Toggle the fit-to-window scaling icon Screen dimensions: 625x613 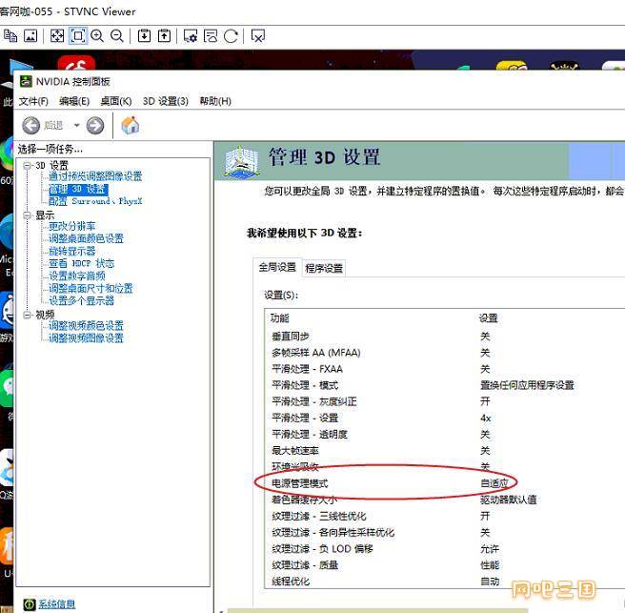click(78, 36)
